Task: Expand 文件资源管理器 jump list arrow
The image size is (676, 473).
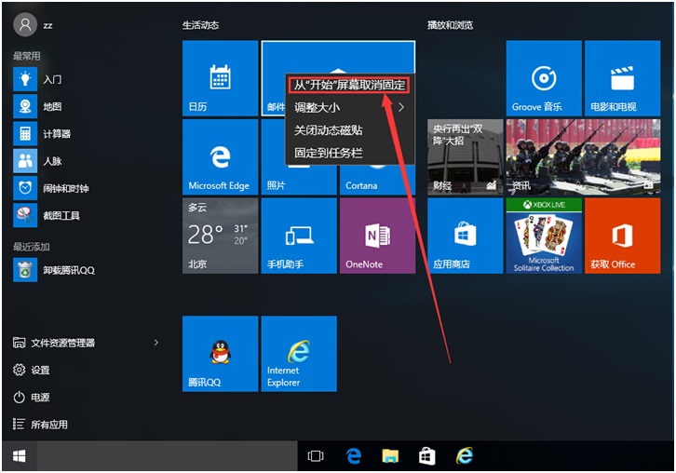Action: click(155, 343)
